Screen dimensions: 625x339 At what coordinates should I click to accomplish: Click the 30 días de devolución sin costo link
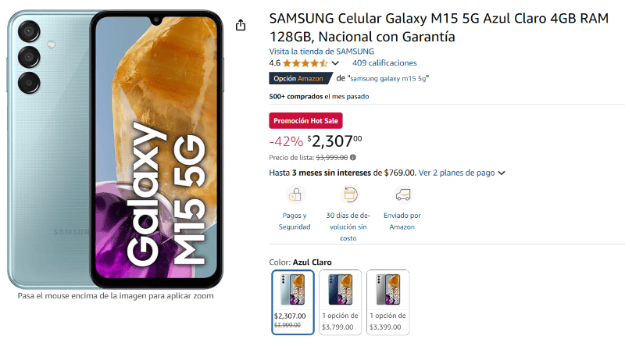(349, 227)
